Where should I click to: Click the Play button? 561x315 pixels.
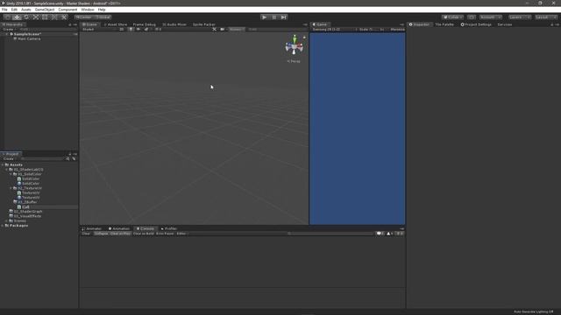click(x=265, y=17)
